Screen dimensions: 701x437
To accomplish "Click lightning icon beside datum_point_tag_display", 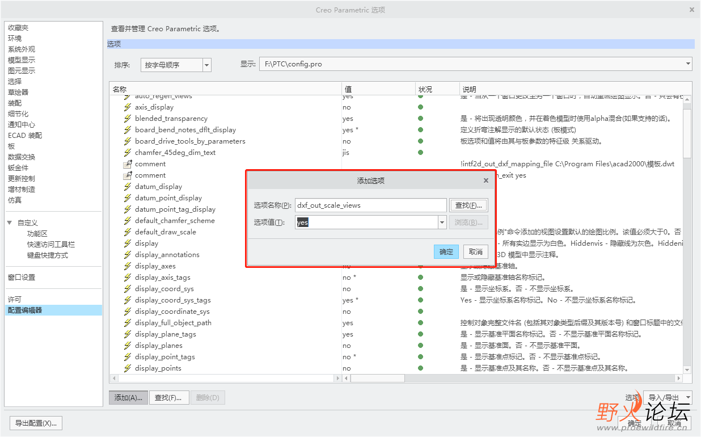I will (x=128, y=209).
